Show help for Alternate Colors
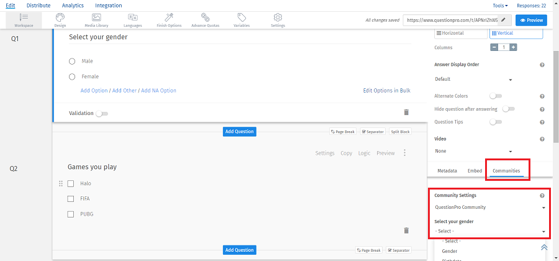The width and height of the screenshot is (559, 261). click(x=542, y=96)
